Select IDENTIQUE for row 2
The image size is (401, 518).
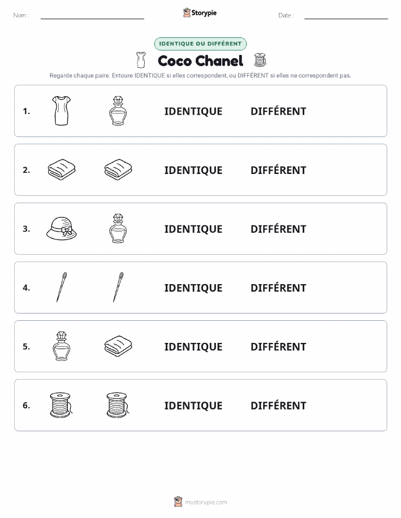click(x=193, y=170)
